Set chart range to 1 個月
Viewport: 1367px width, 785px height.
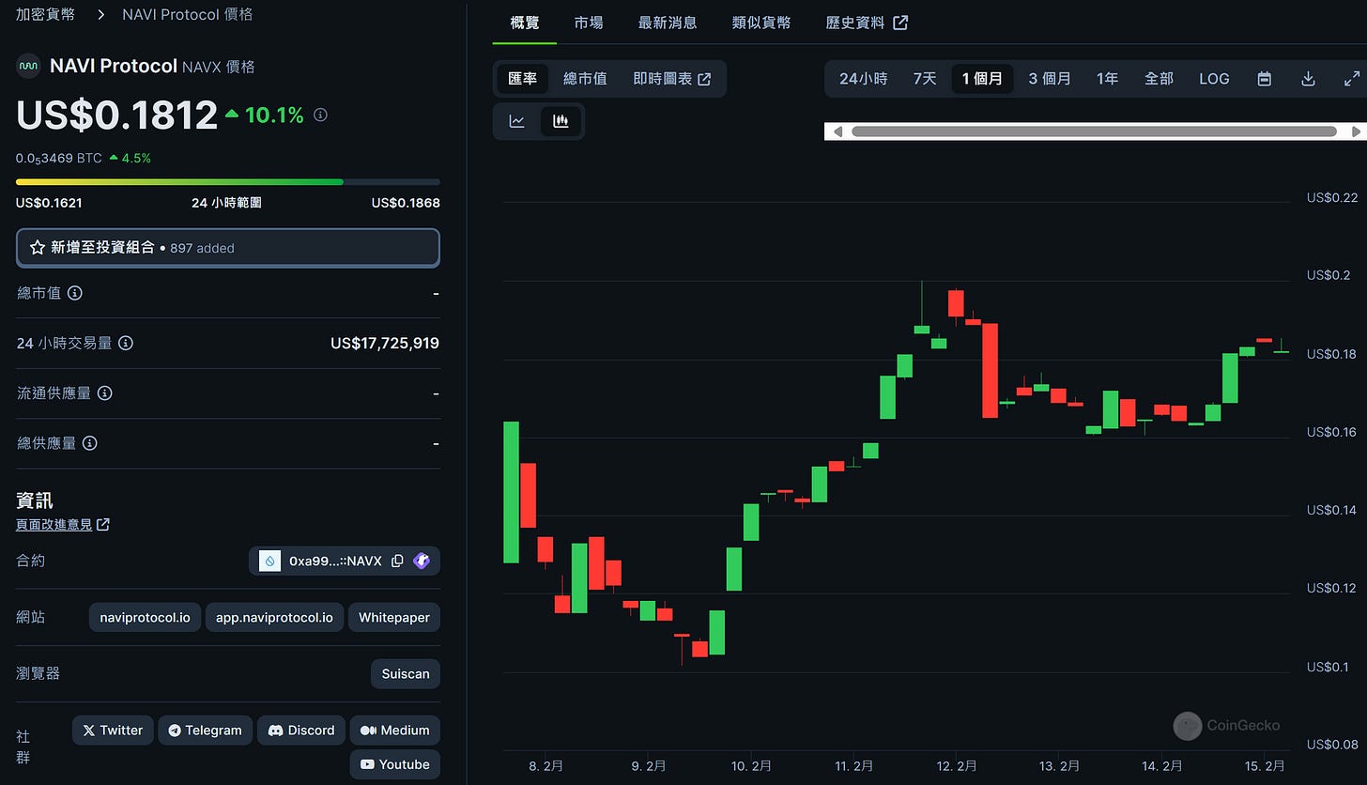pos(982,79)
